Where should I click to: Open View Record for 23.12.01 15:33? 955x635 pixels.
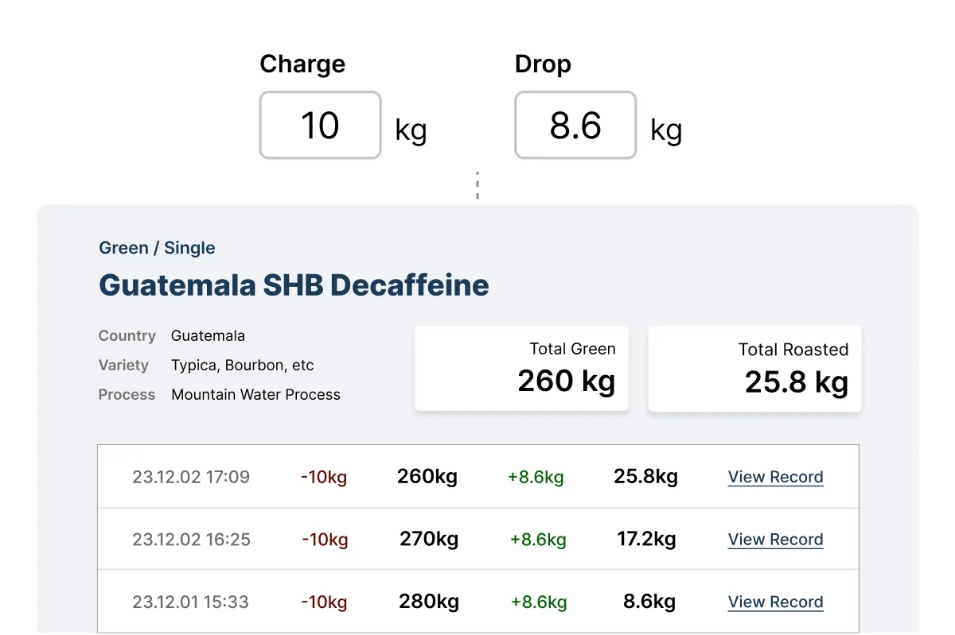[x=775, y=602]
